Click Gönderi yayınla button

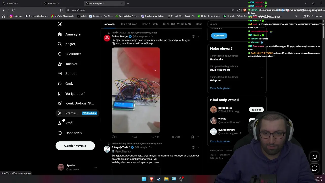coord(75,146)
